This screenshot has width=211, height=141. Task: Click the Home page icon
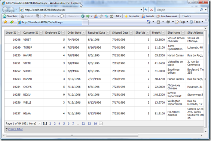pyautogui.click(x=149, y=22)
